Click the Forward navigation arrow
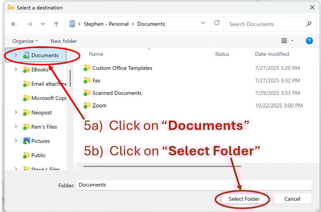Image resolution: width=321 pixels, height=212 pixels. click(30, 24)
